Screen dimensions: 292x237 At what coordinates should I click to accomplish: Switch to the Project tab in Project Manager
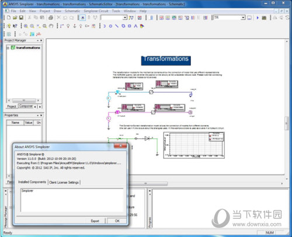pyautogui.click(x=12, y=106)
